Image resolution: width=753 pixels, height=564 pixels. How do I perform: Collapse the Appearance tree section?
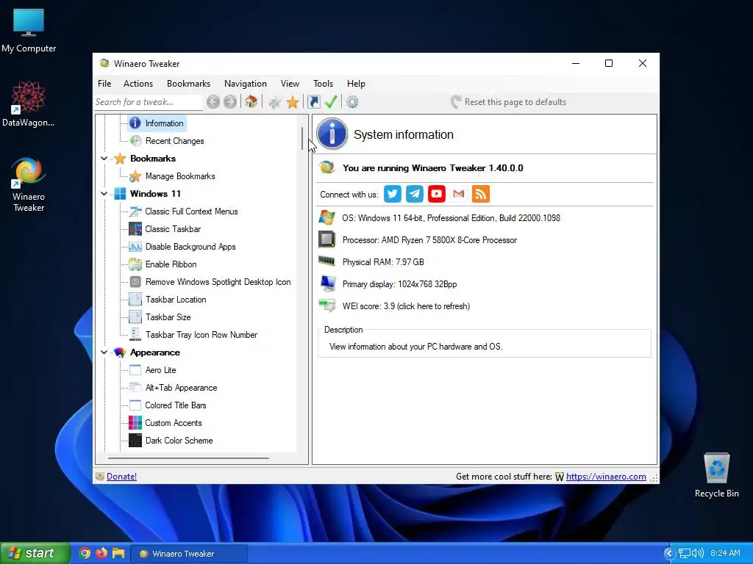104,352
